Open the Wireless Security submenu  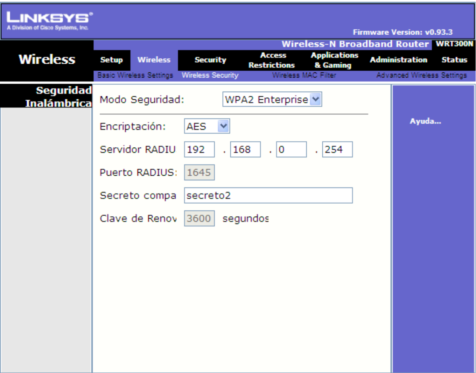[211, 75]
